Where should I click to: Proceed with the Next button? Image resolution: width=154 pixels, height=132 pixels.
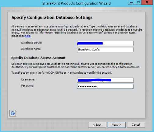pos(116,125)
